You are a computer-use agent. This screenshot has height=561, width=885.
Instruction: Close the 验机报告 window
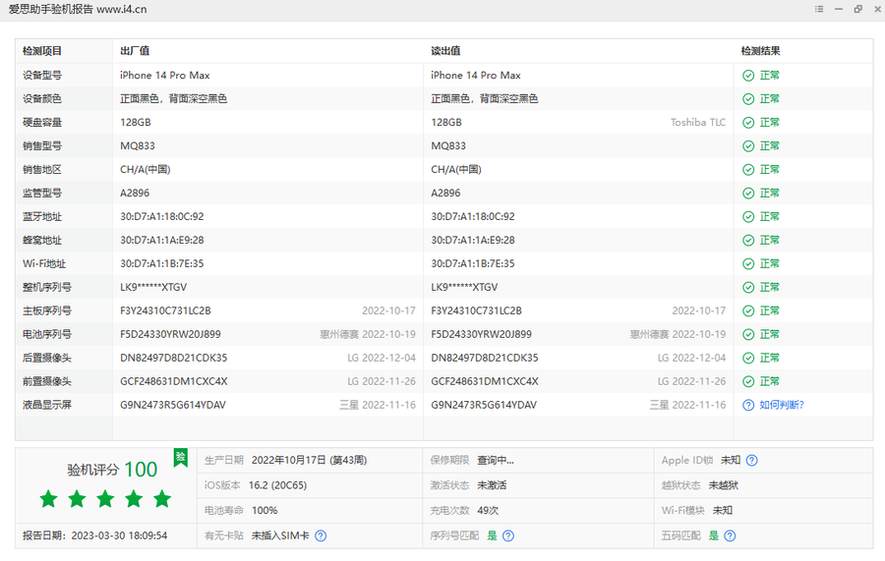point(878,9)
